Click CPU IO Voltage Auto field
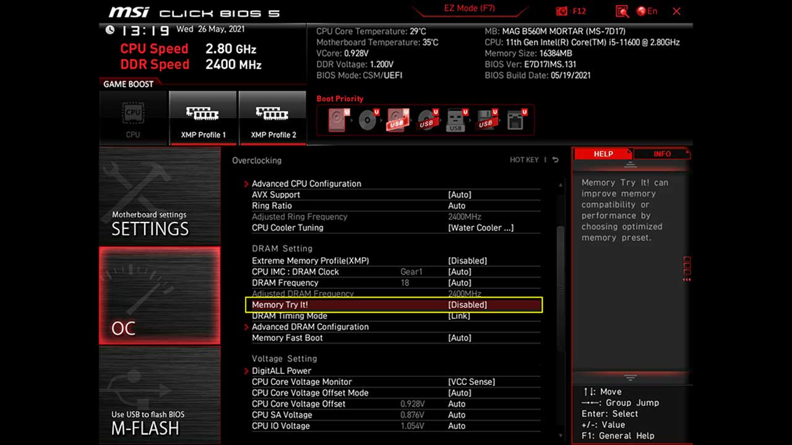 click(x=457, y=426)
